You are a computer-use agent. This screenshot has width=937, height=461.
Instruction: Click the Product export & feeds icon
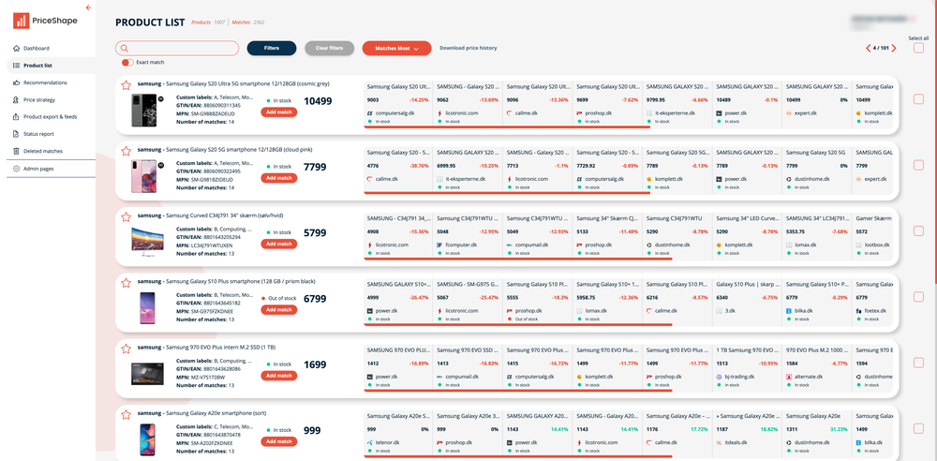click(17, 116)
